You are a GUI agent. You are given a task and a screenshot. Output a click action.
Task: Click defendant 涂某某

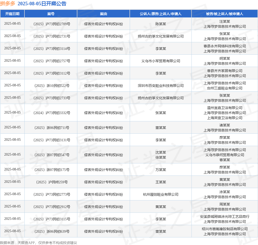(224, 192)
